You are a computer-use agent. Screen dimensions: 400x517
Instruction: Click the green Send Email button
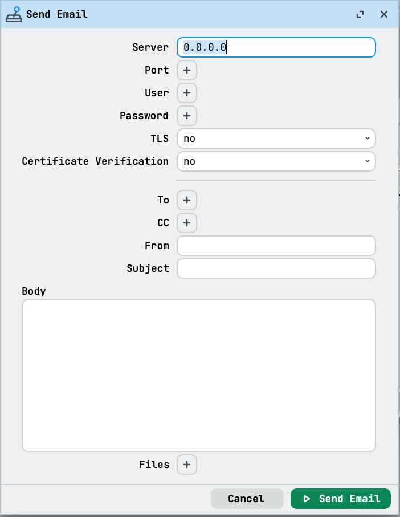(341, 499)
